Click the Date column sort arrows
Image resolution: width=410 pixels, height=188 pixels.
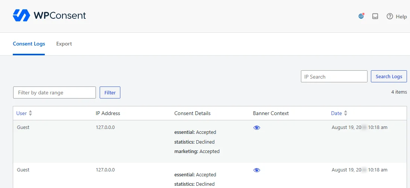click(345, 113)
